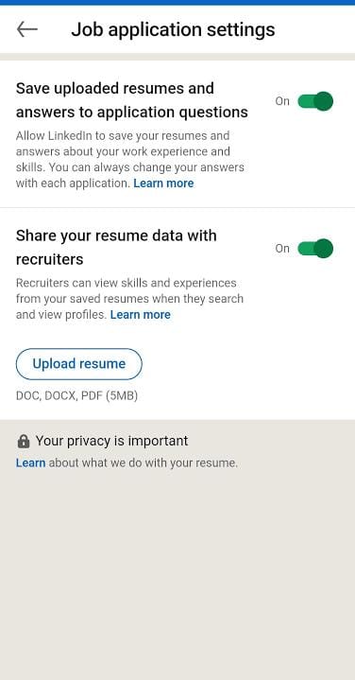
Task: Open Learn more link under saved resumes description
Action: (163, 183)
